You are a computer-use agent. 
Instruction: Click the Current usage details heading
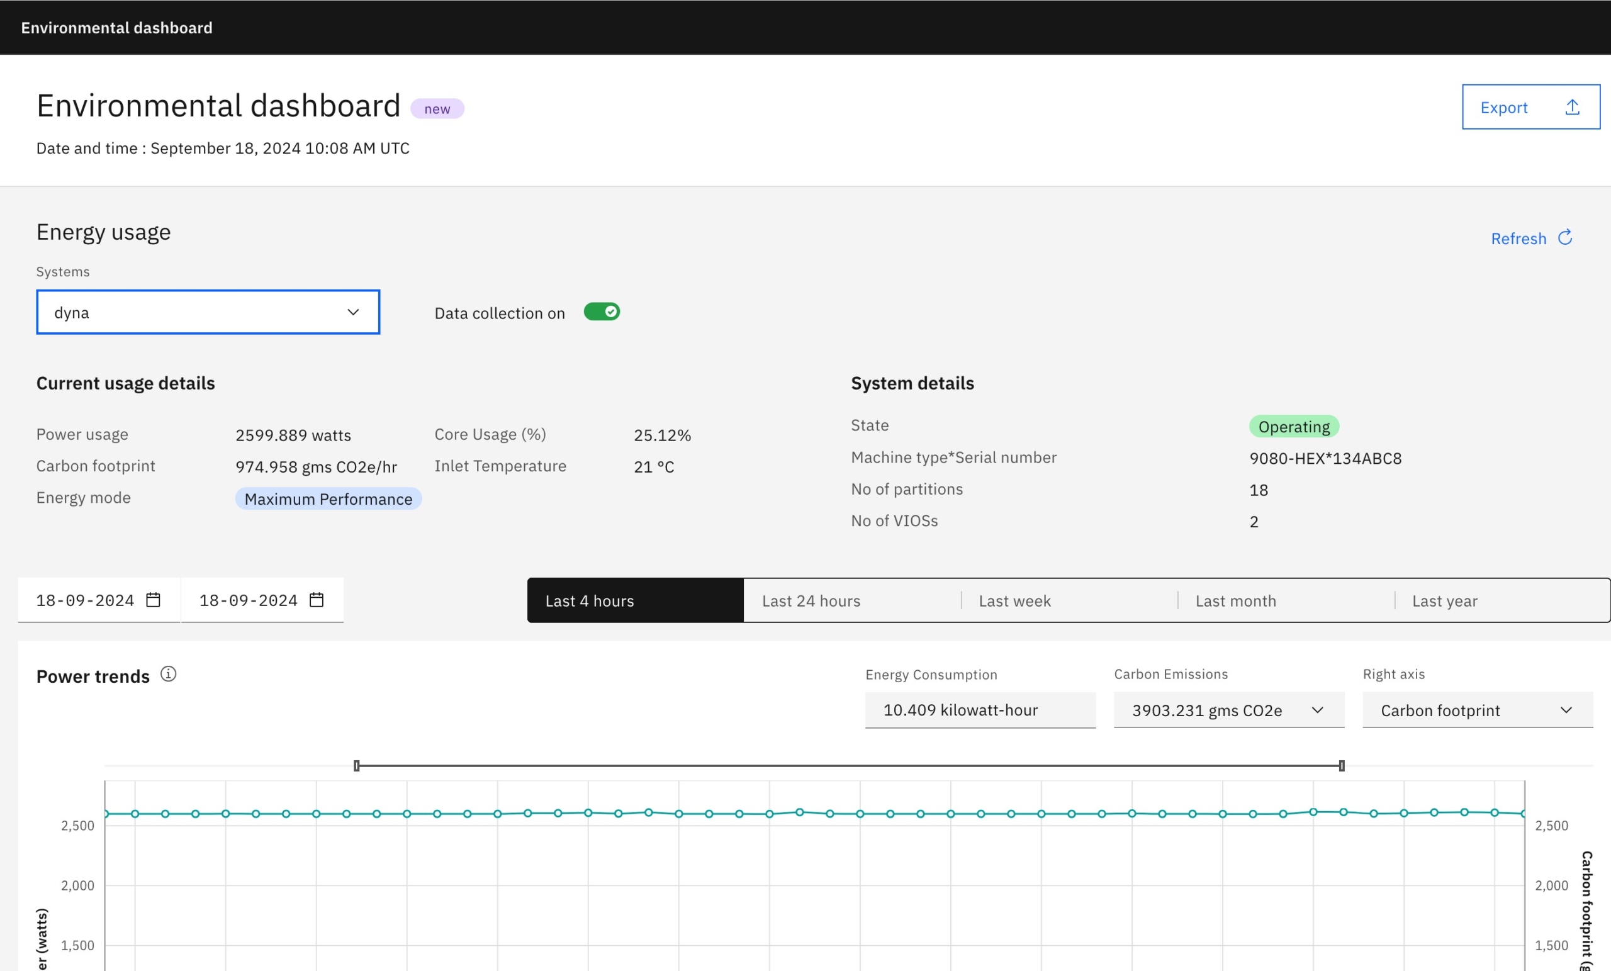coord(125,383)
